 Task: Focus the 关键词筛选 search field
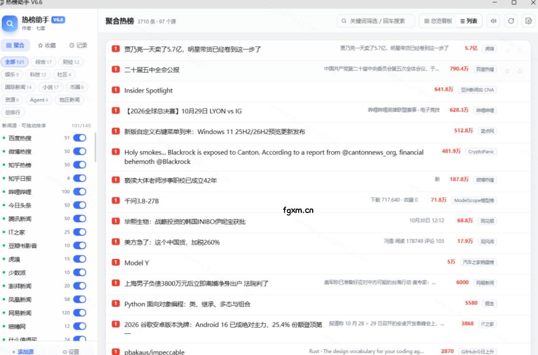click(376, 21)
